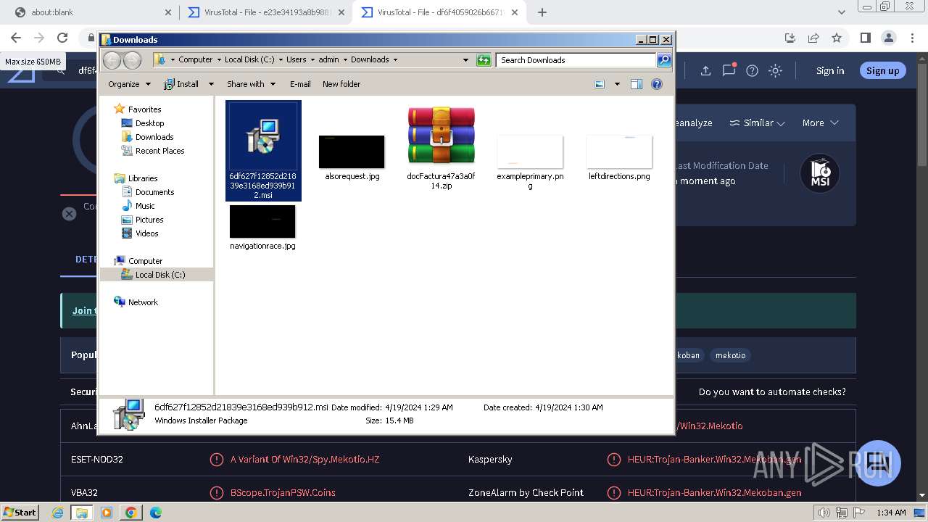Open the browser tab search chevron
Image resolution: width=928 pixels, height=522 pixels.
click(842, 12)
